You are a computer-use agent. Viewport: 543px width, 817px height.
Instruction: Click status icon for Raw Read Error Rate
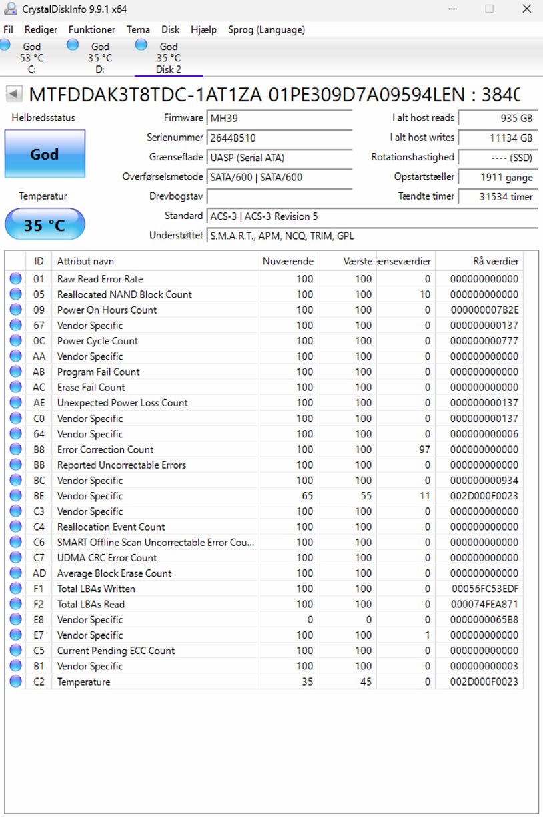tap(15, 279)
